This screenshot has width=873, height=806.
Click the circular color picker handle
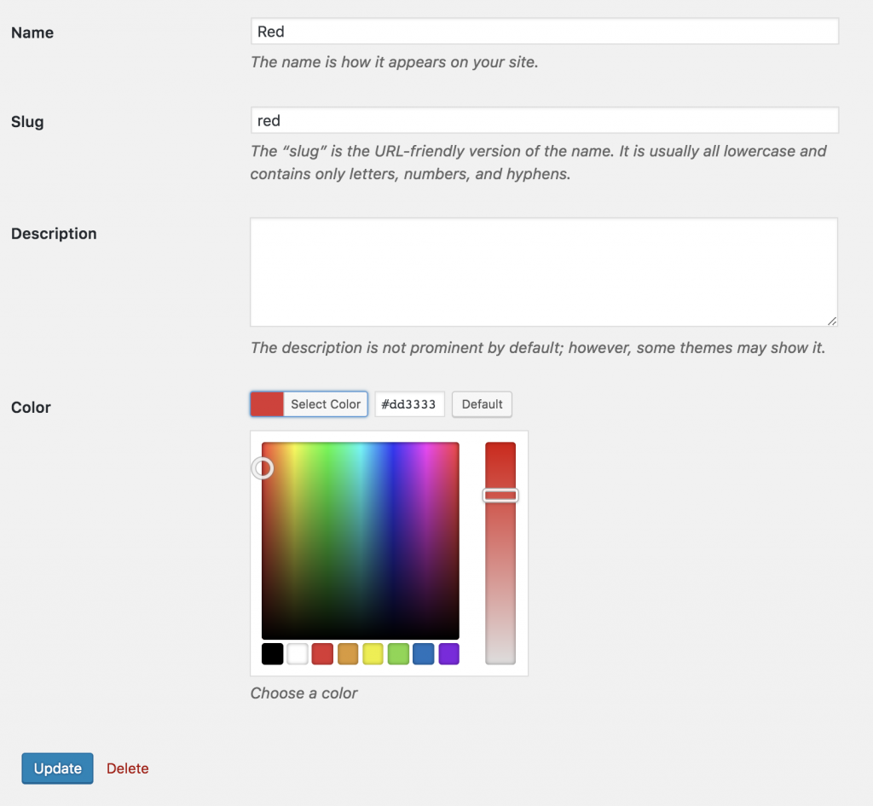263,467
